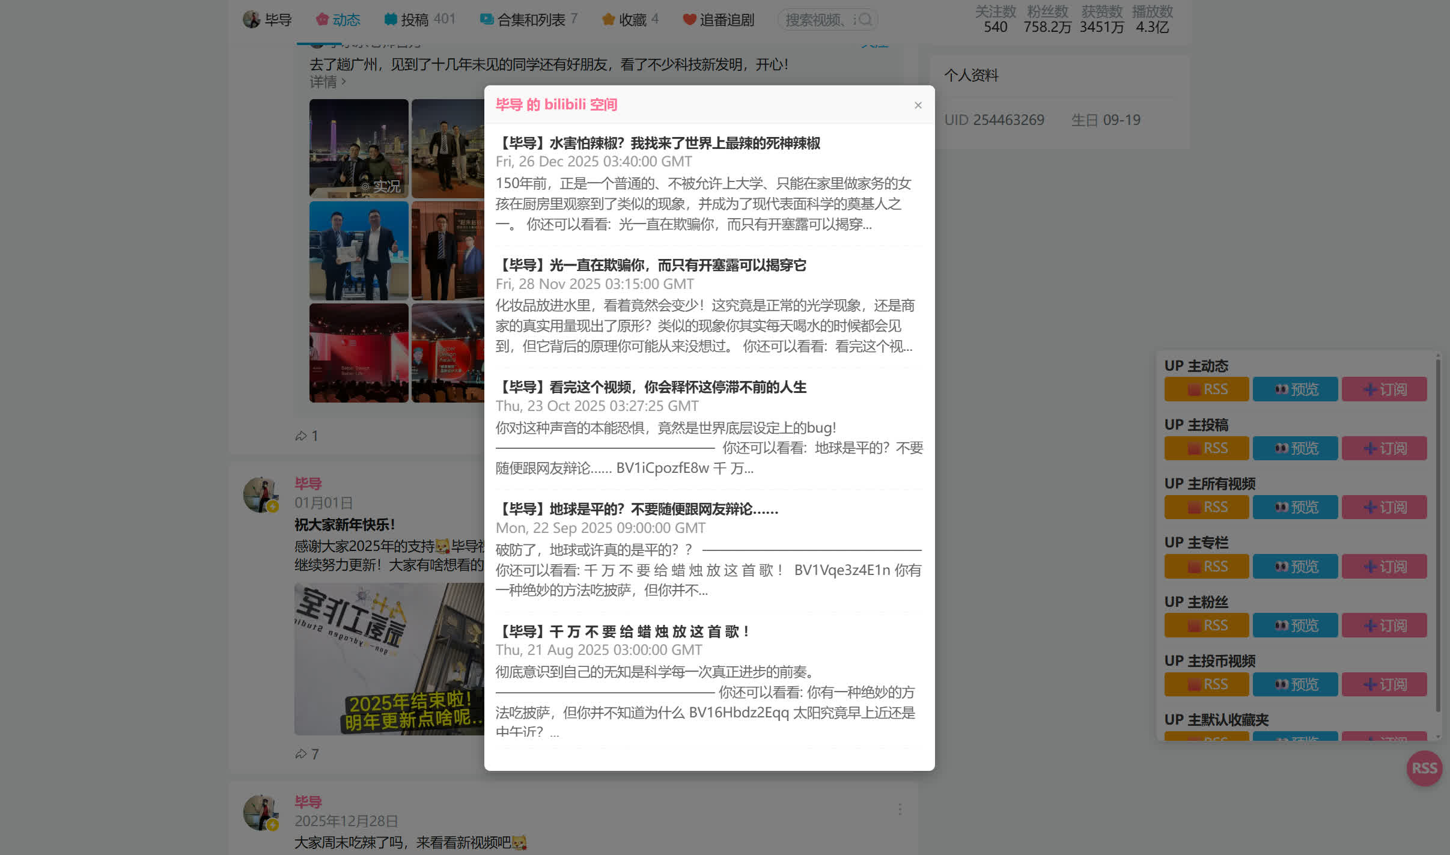Click the 搜索视频 search input field
Image resolution: width=1450 pixels, height=855 pixels.
point(817,20)
